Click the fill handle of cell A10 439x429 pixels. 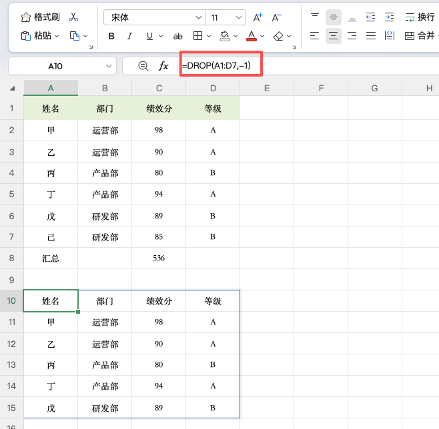click(x=78, y=312)
